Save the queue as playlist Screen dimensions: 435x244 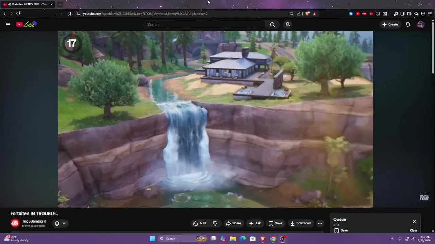pos(341,230)
